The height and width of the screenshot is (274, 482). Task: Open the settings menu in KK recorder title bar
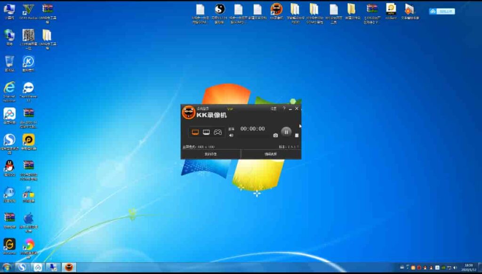click(x=273, y=109)
